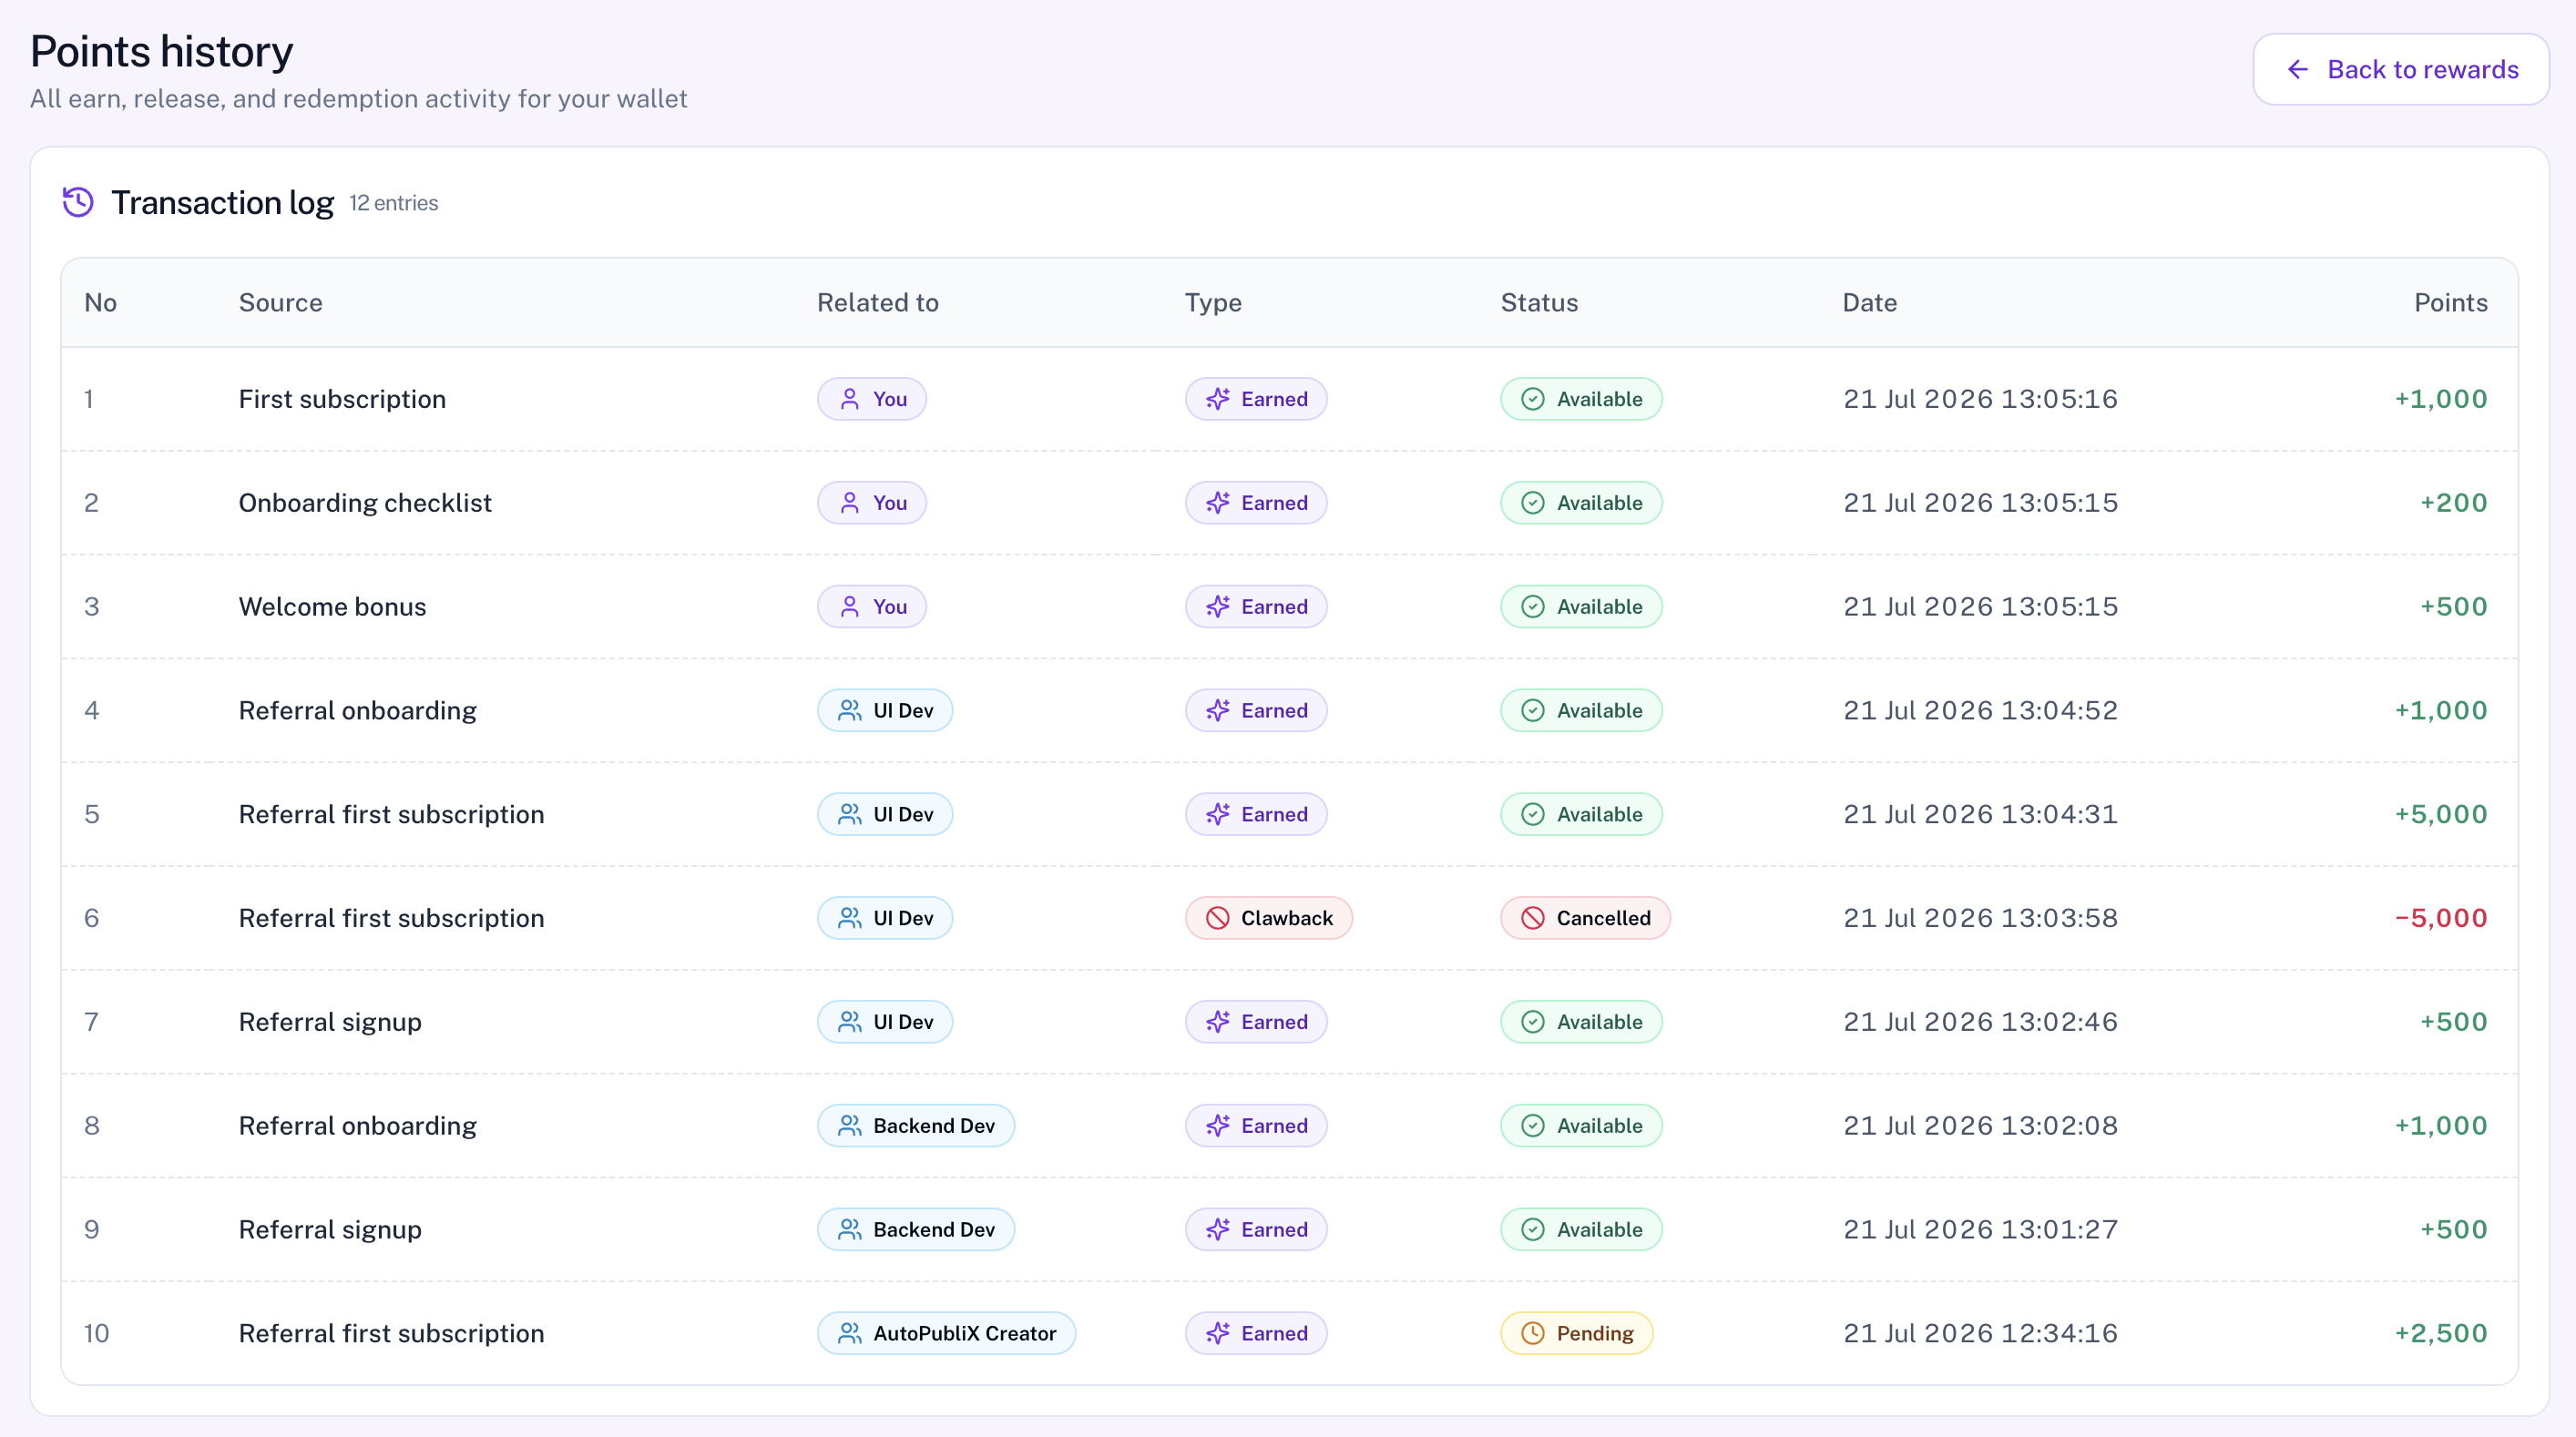The width and height of the screenshot is (2576, 1437).
Task: Click the No column header
Action: tap(100, 303)
